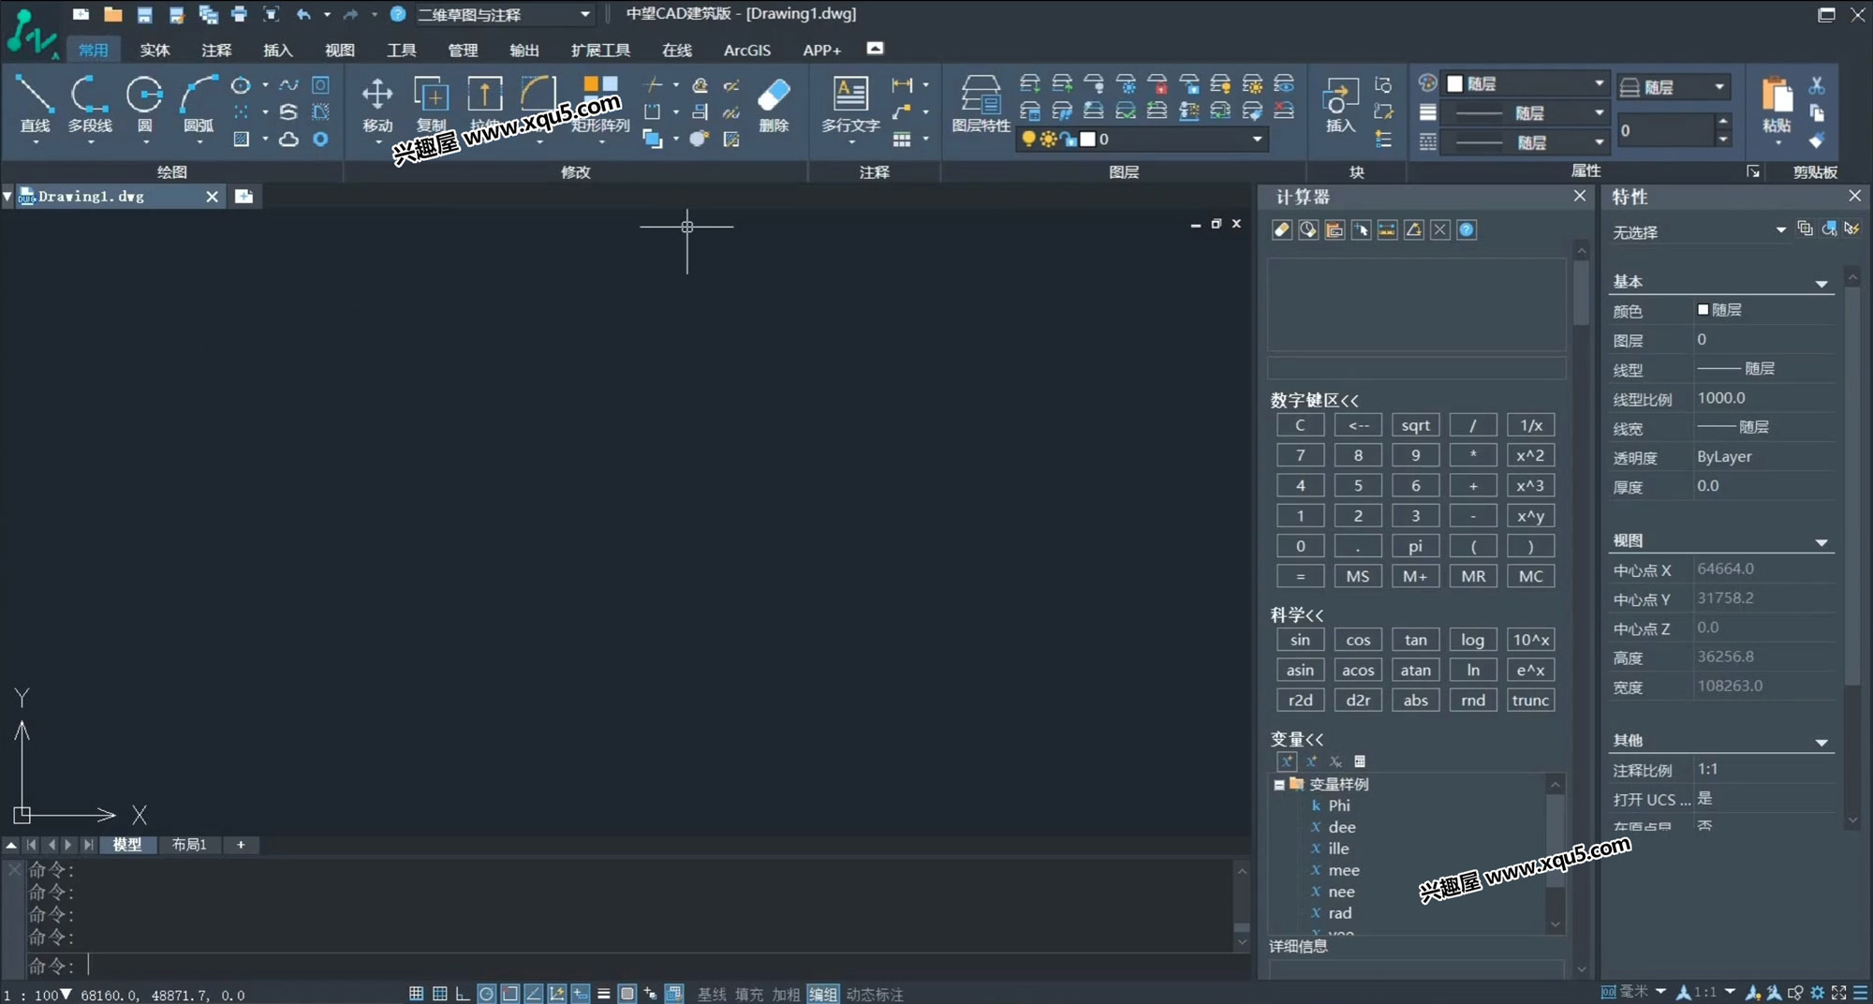Screen dimensions: 1873x1004
Task: Activate the 复制 copy tool
Action: point(432,104)
